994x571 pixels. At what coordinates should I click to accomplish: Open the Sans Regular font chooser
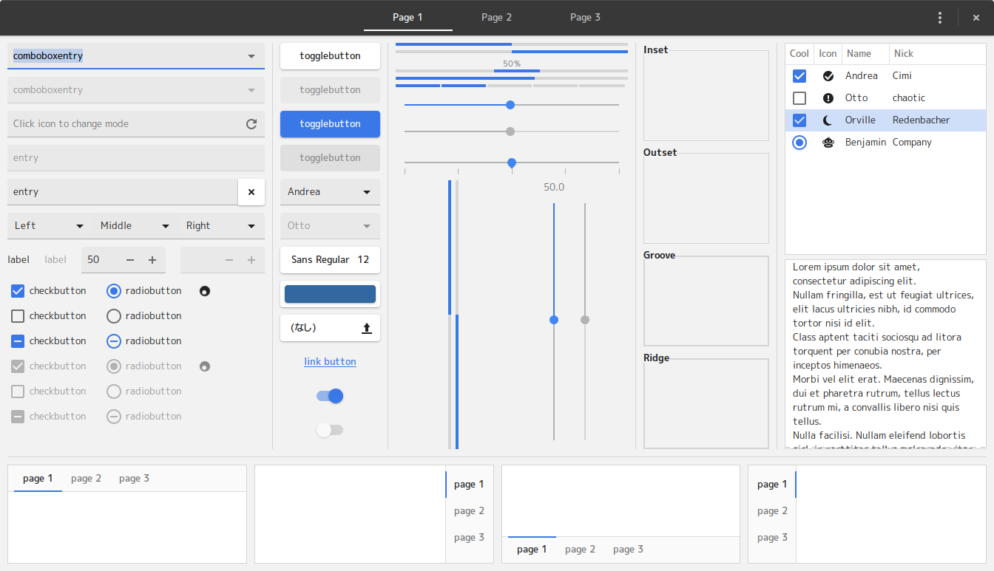(x=330, y=260)
